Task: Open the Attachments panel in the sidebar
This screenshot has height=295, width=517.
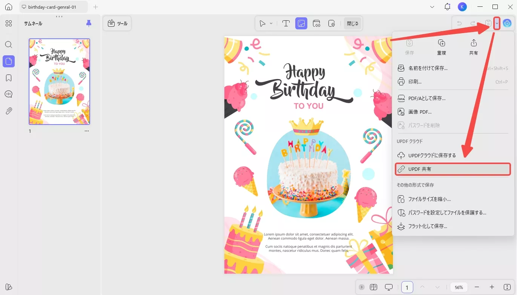Action: tap(8, 111)
